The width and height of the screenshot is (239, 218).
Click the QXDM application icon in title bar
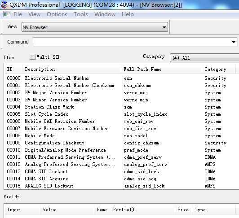tap(4, 4)
